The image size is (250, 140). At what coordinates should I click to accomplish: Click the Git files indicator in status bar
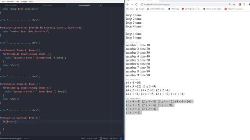114,138
